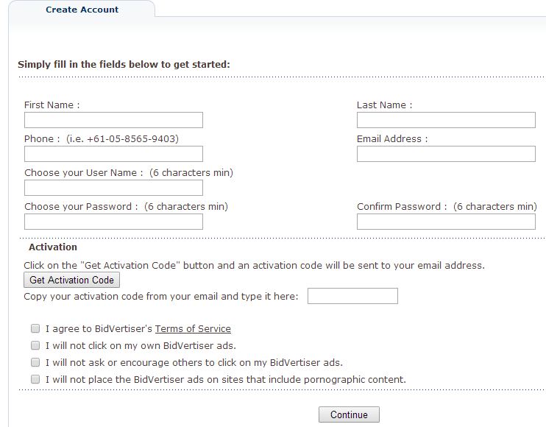Click the 'Simply fill in the fields' heading
Screen dimensions: 546x427
pos(124,64)
